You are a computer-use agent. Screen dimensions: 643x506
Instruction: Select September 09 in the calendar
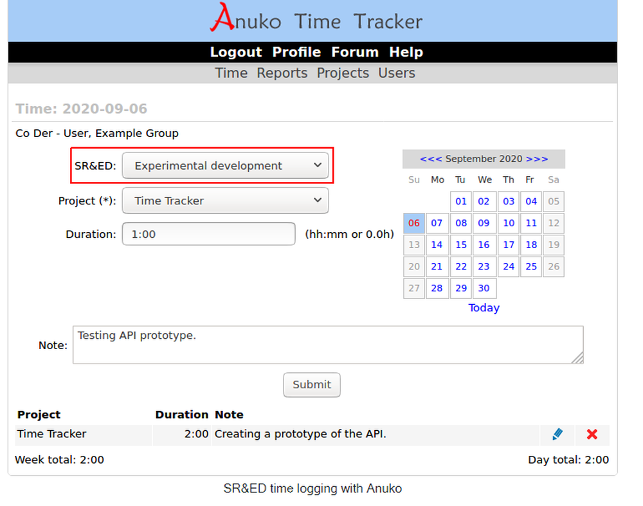pyautogui.click(x=484, y=223)
